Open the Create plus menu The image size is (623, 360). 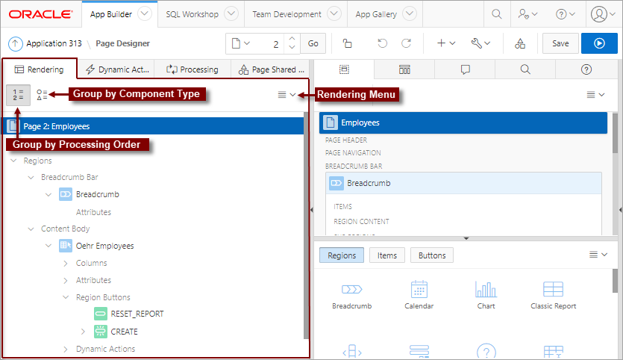click(445, 43)
